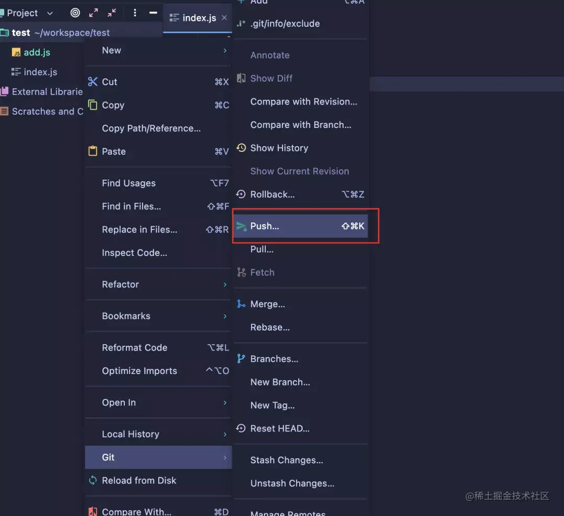Click the Paste clipboard icon
This screenshot has height=516, width=564.
(x=93, y=151)
